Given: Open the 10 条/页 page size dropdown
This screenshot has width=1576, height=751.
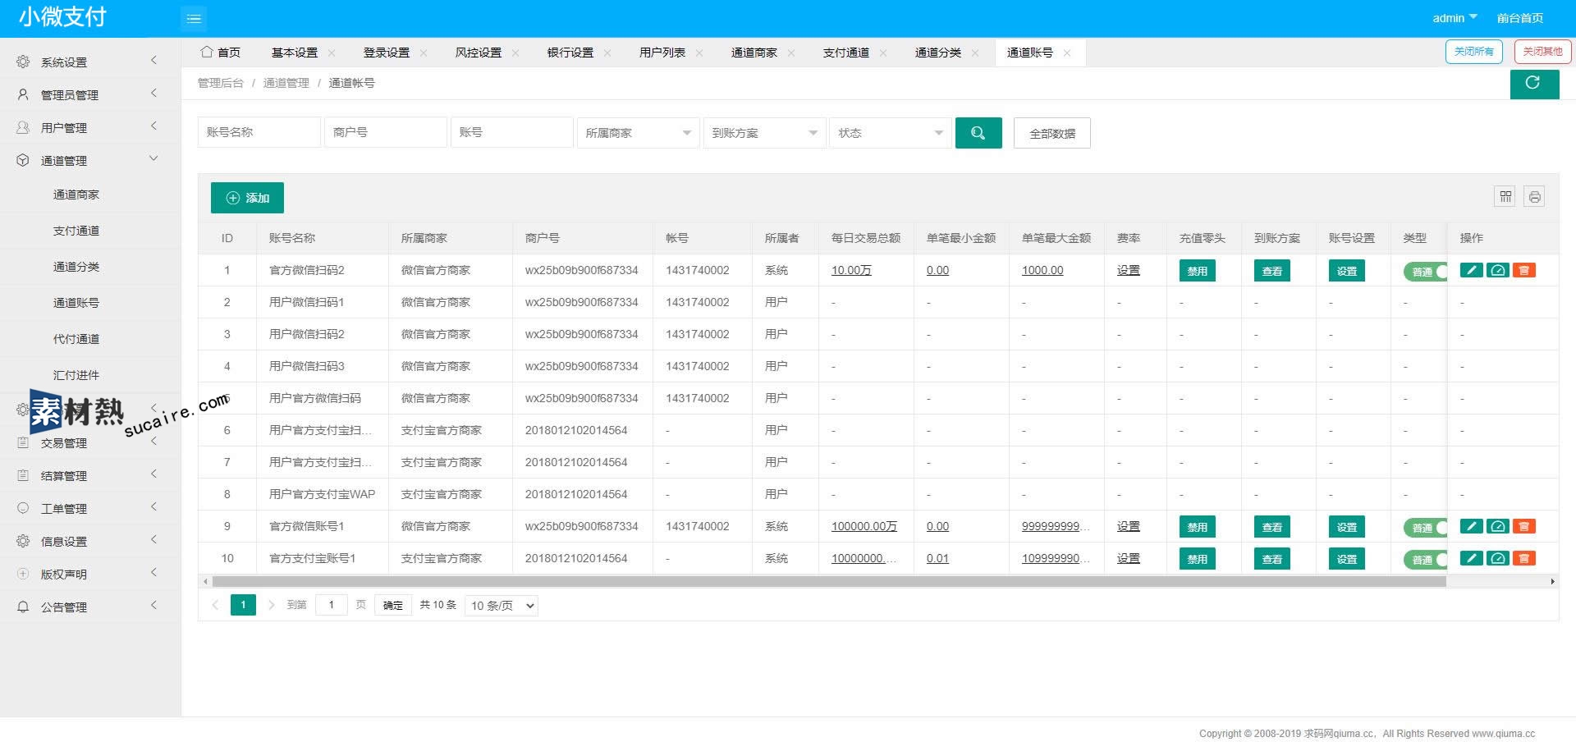Looking at the screenshot, I should coord(501,606).
